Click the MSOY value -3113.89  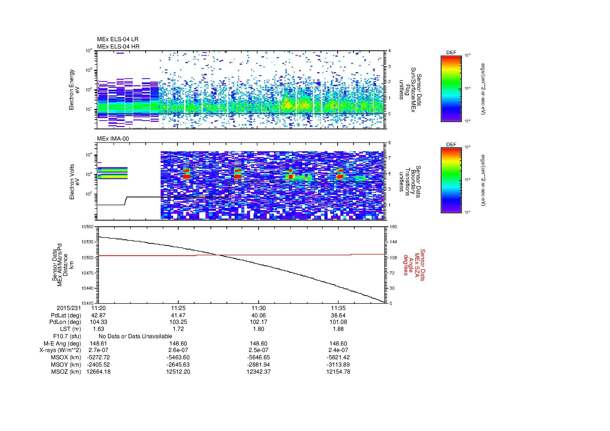338,365
